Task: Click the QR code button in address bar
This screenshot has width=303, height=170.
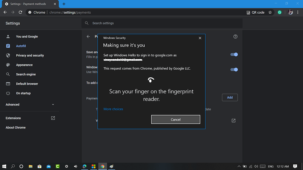Action: (255, 12)
